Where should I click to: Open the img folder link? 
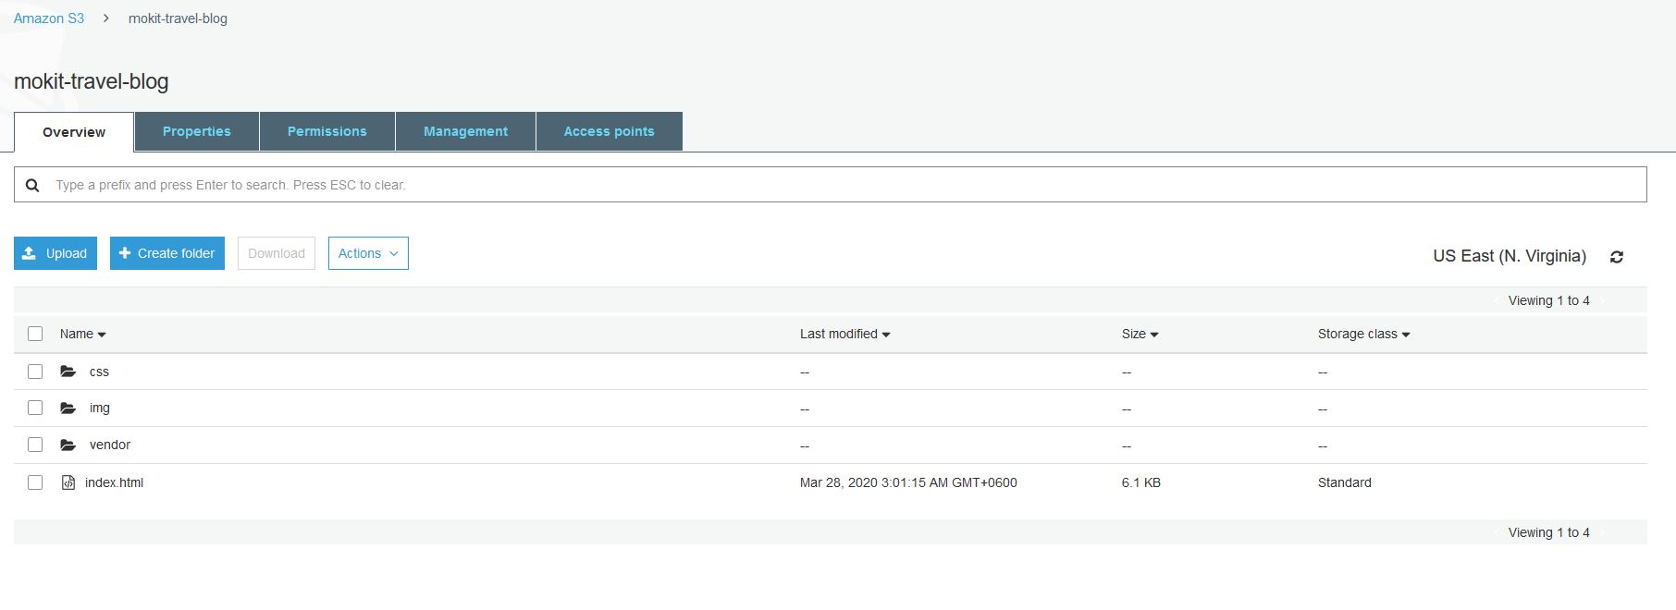pyautogui.click(x=100, y=408)
